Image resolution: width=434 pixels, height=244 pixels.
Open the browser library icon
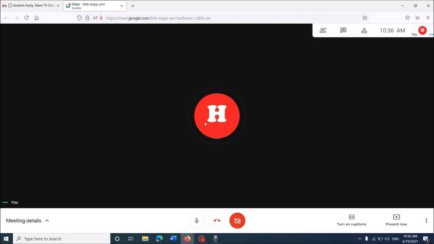(418, 18)
